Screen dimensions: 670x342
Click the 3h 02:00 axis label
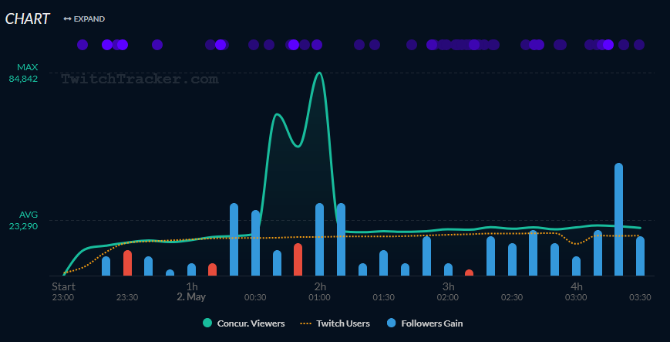click(x=448, y=292)
